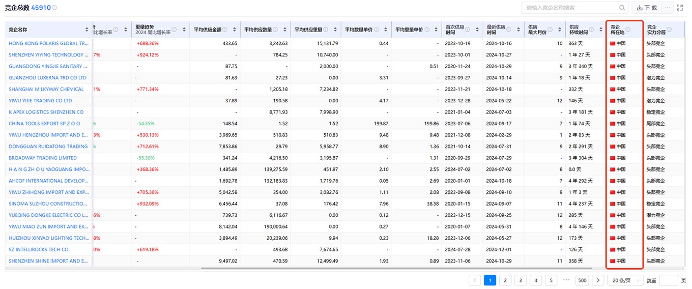
Task: Toggle fullscreen expand icon
Action: coord(679,8)
